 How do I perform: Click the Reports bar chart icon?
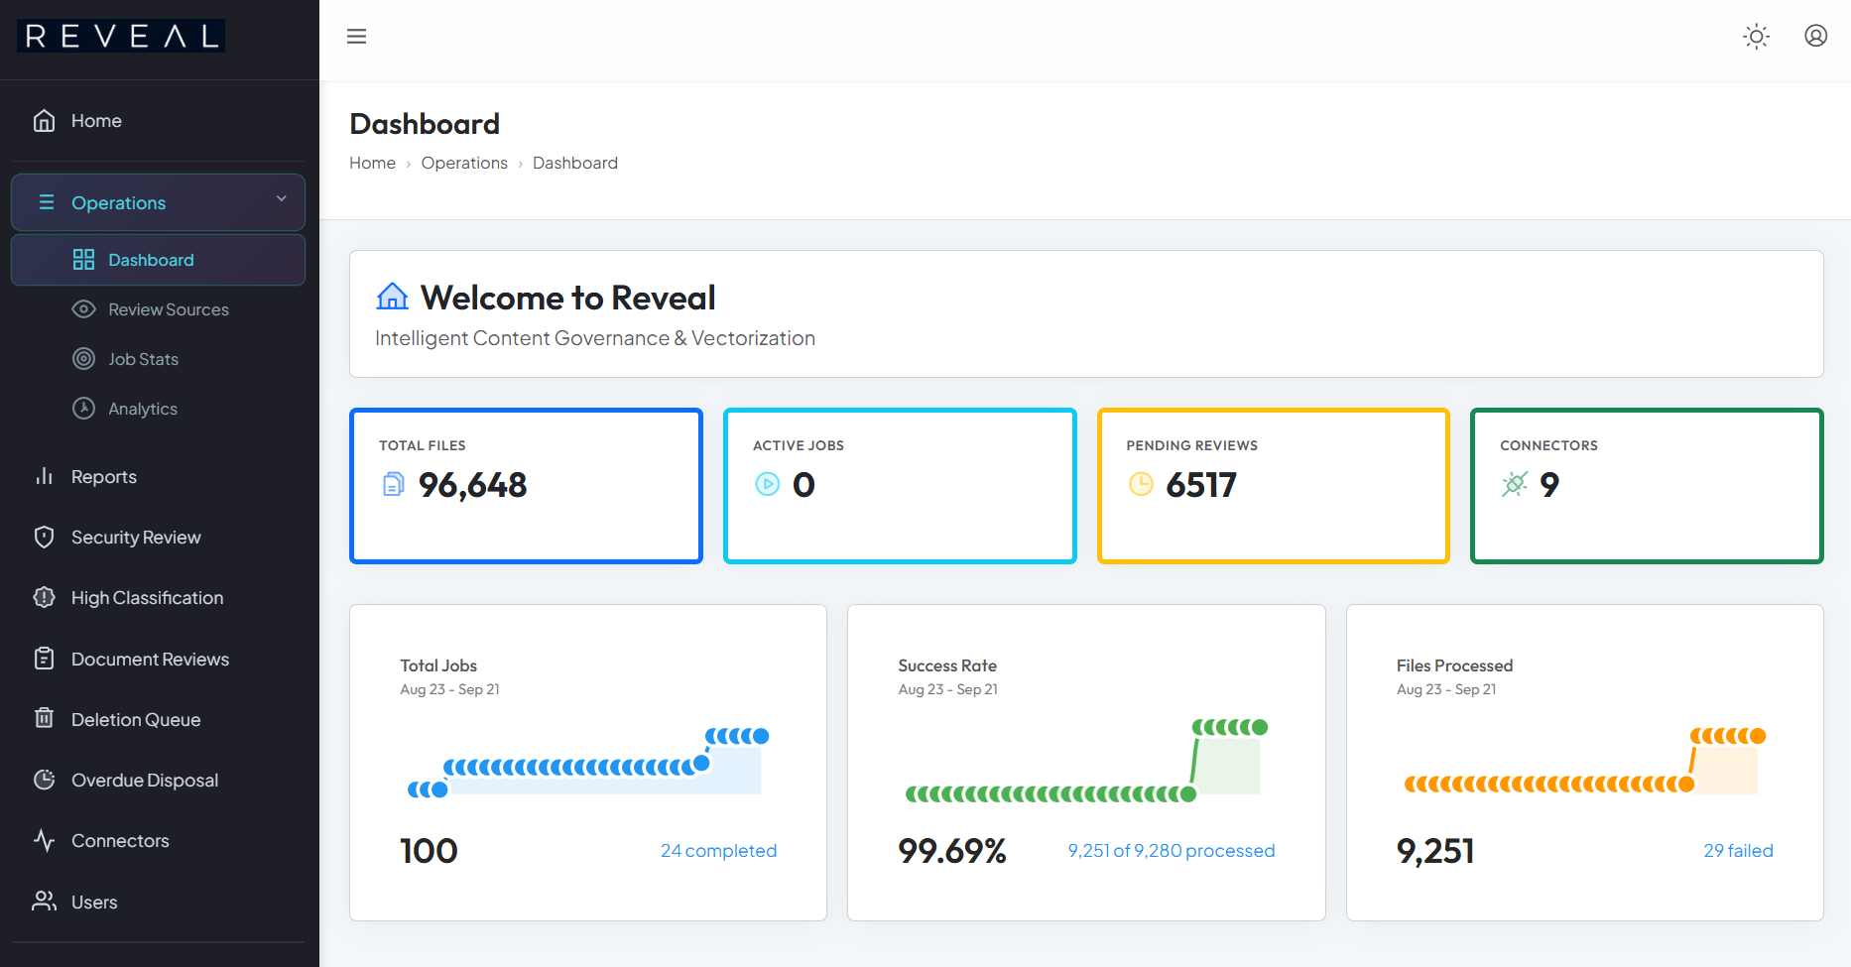coord(44,477)
